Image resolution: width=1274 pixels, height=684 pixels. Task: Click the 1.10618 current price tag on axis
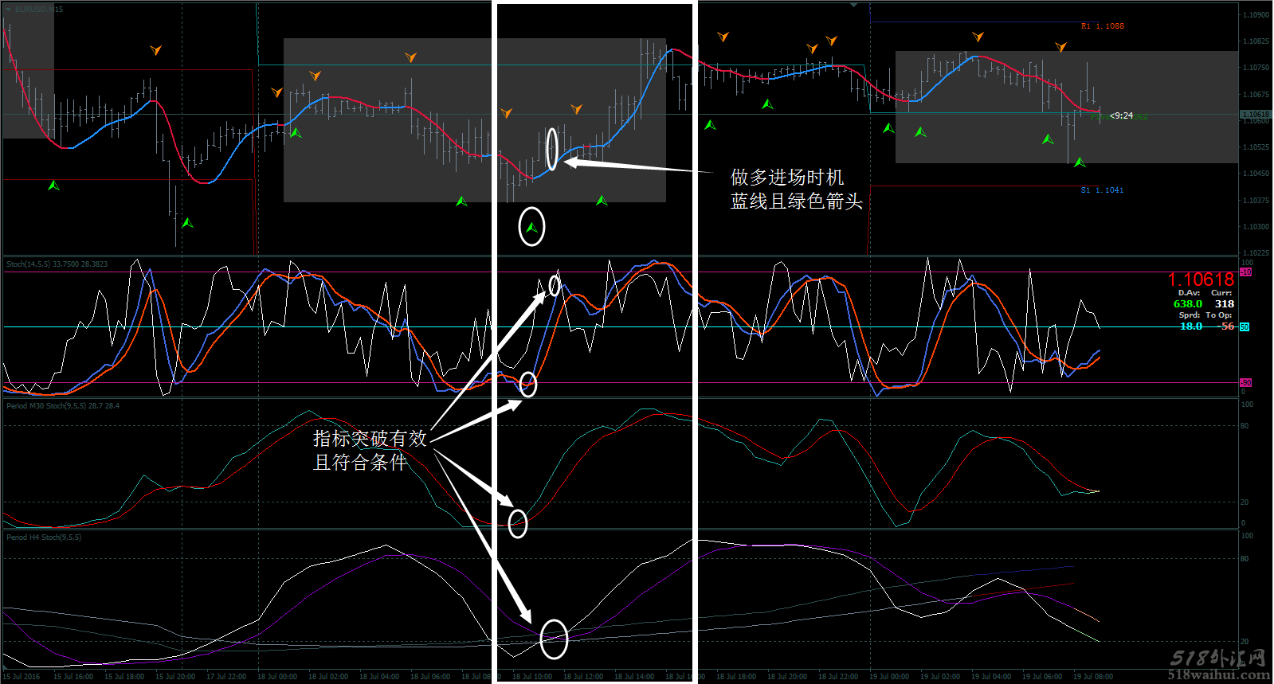[1255, 115]
